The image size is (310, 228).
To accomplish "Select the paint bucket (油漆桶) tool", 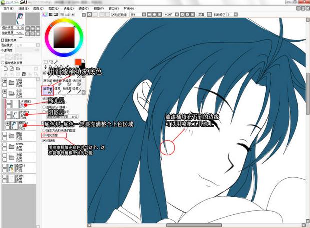I will click(x=47, y=90).
